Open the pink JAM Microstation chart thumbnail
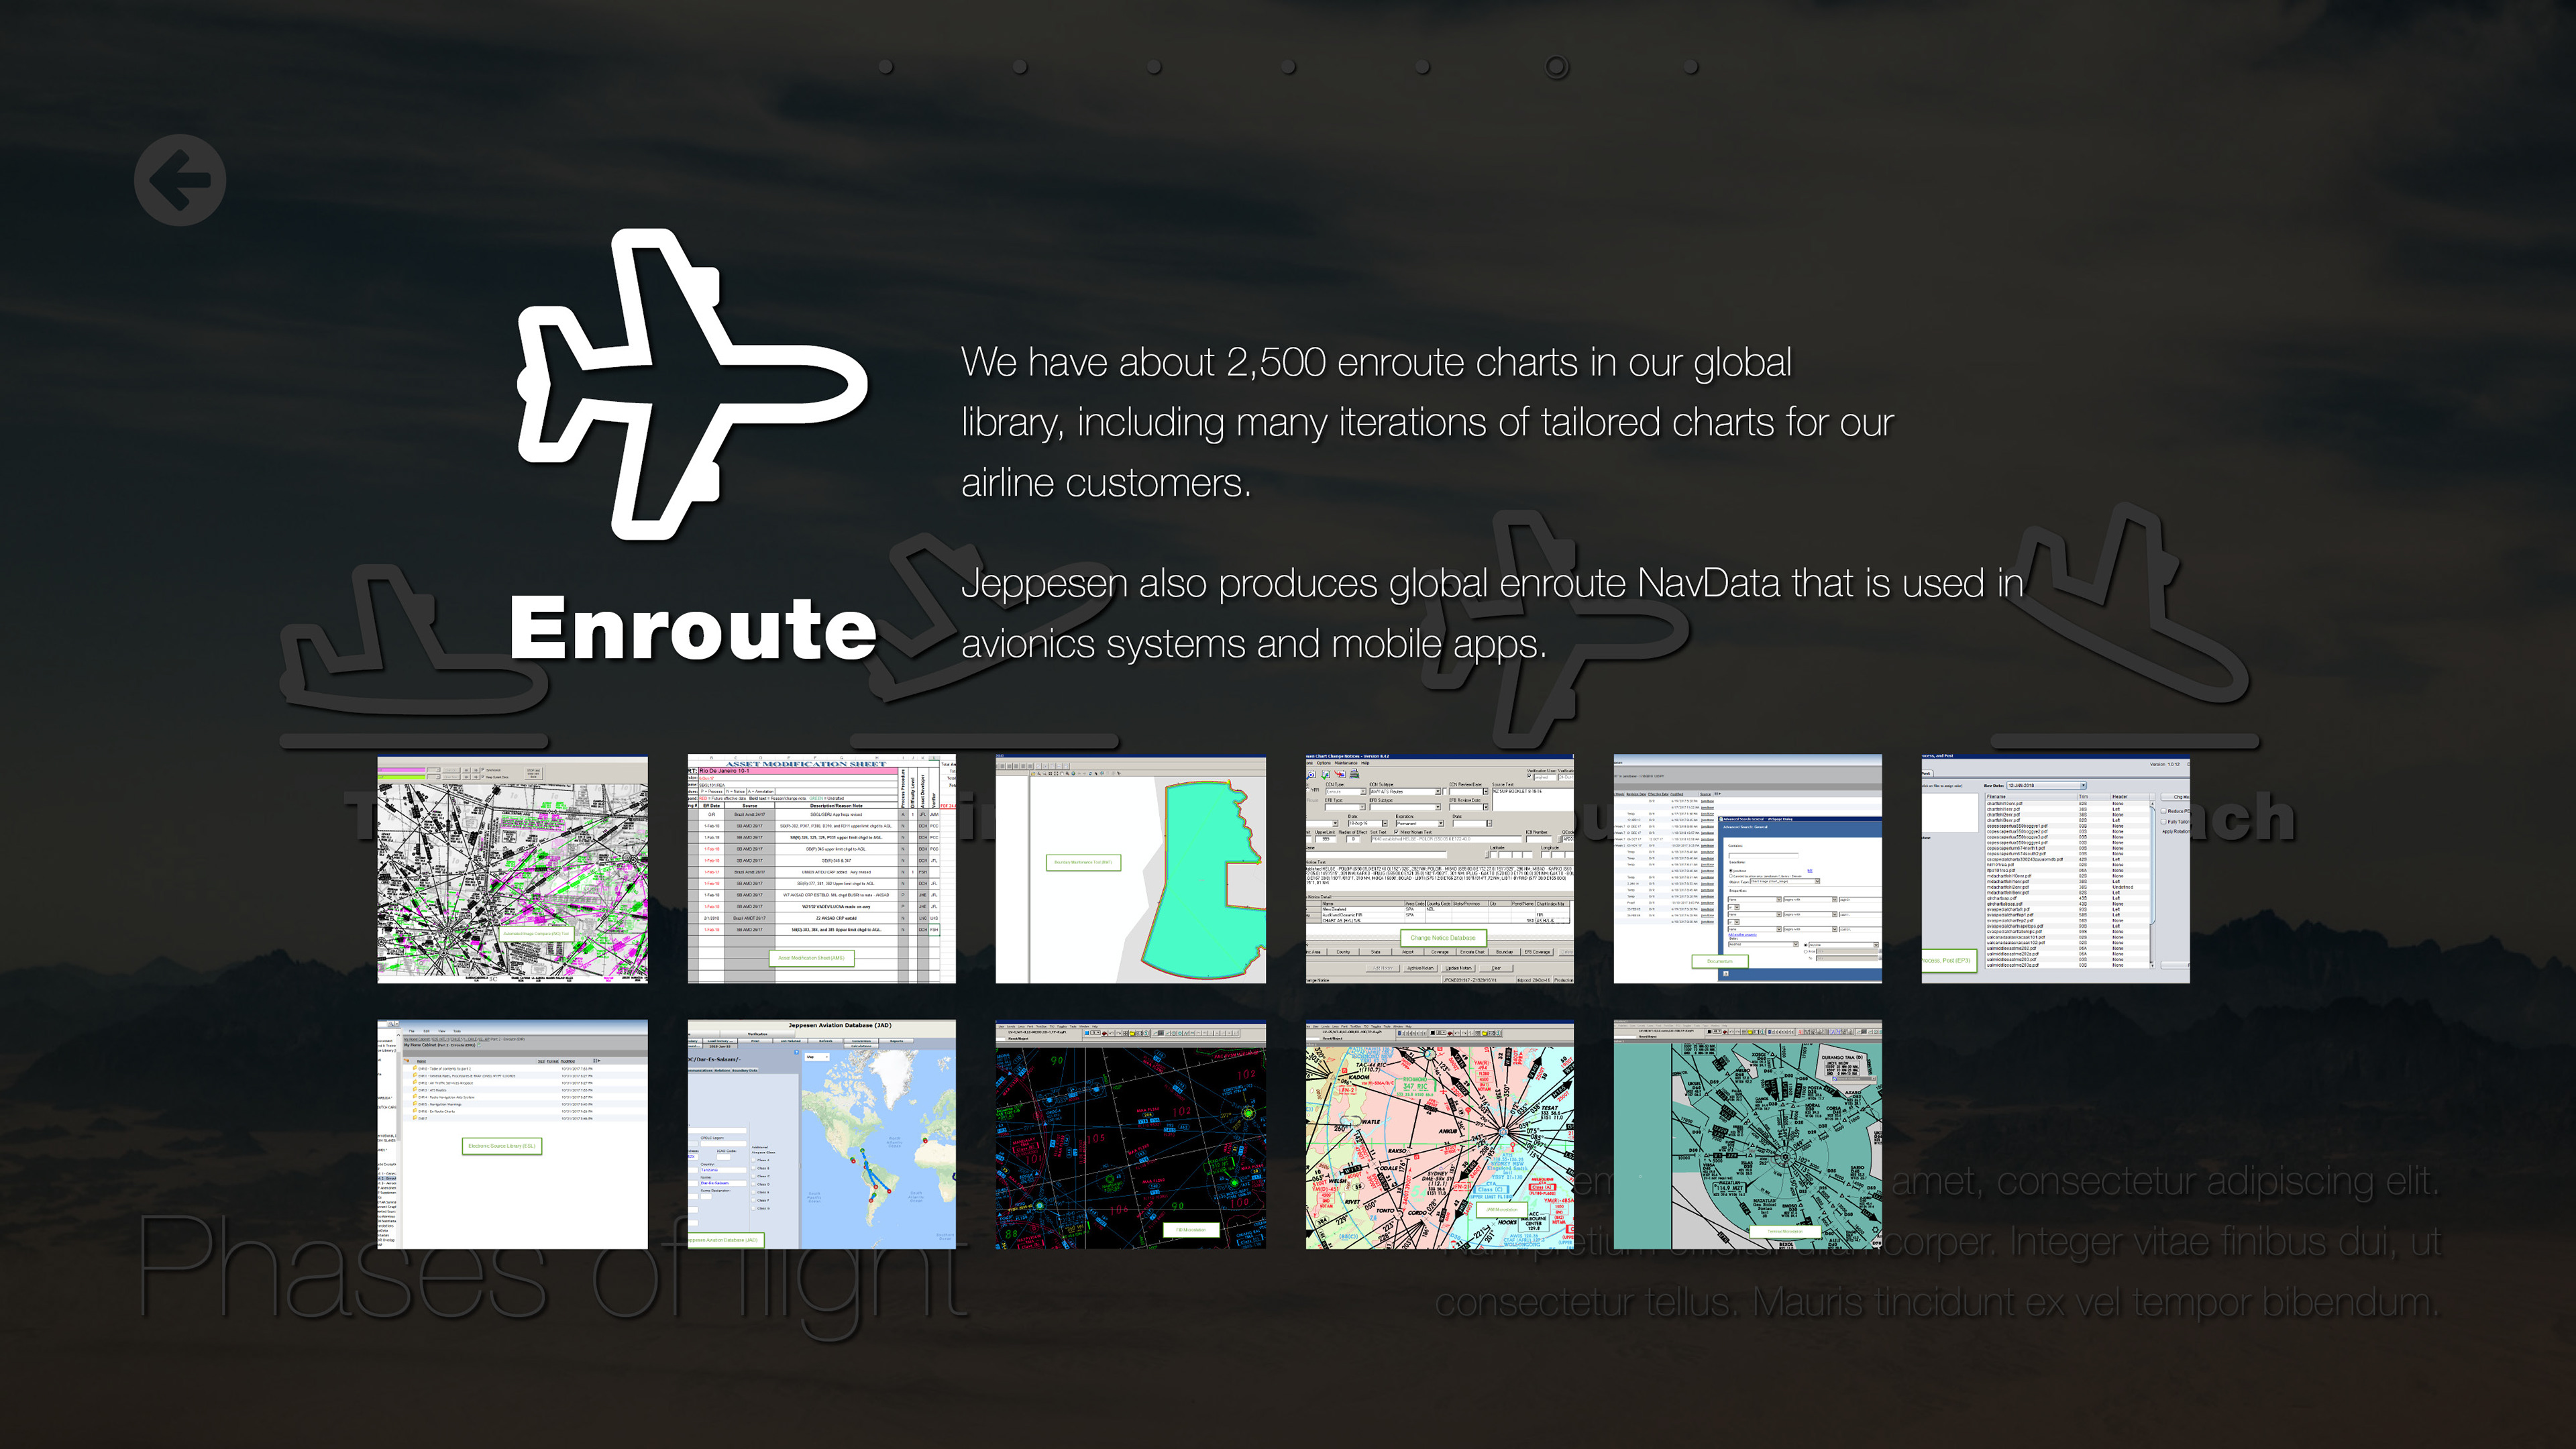The image size is (2576, 1449). (x=1439, y=1134)
